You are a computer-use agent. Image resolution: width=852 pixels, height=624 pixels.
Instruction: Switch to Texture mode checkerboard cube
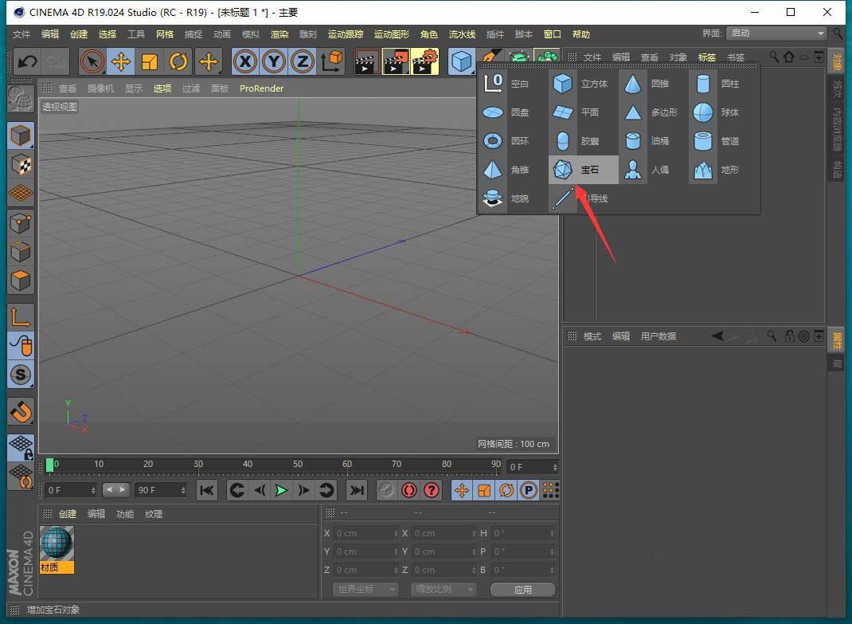pyautogui.click(x=21, y=164)
